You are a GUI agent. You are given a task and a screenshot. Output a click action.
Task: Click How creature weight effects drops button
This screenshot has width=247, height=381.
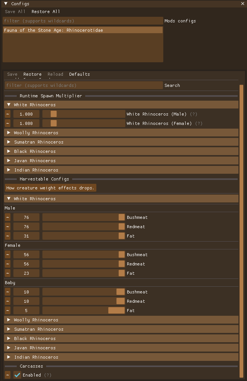(50, 188)
